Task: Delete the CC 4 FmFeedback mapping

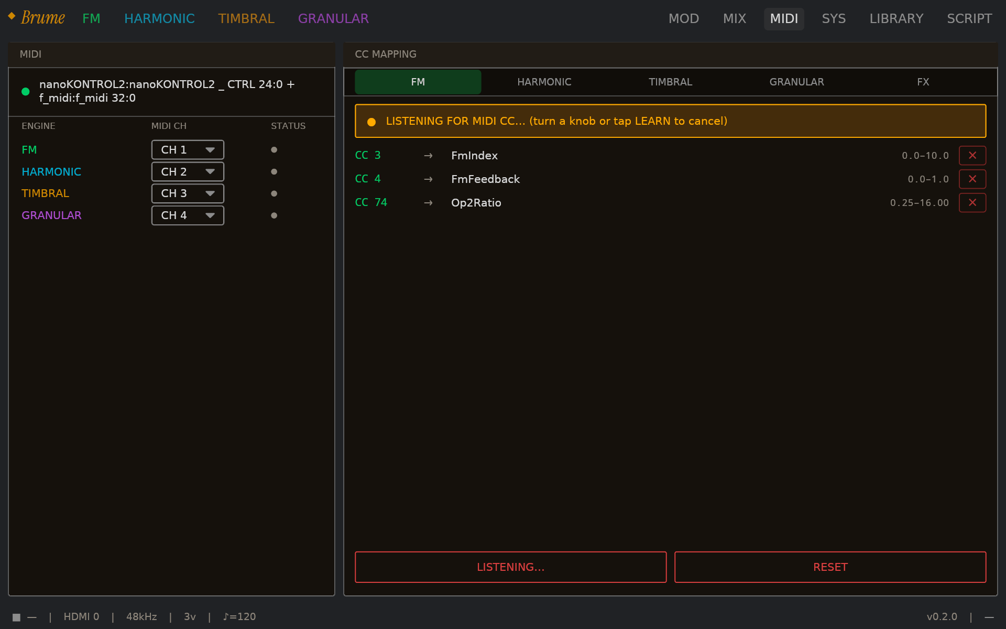Action: click(972, 179)
